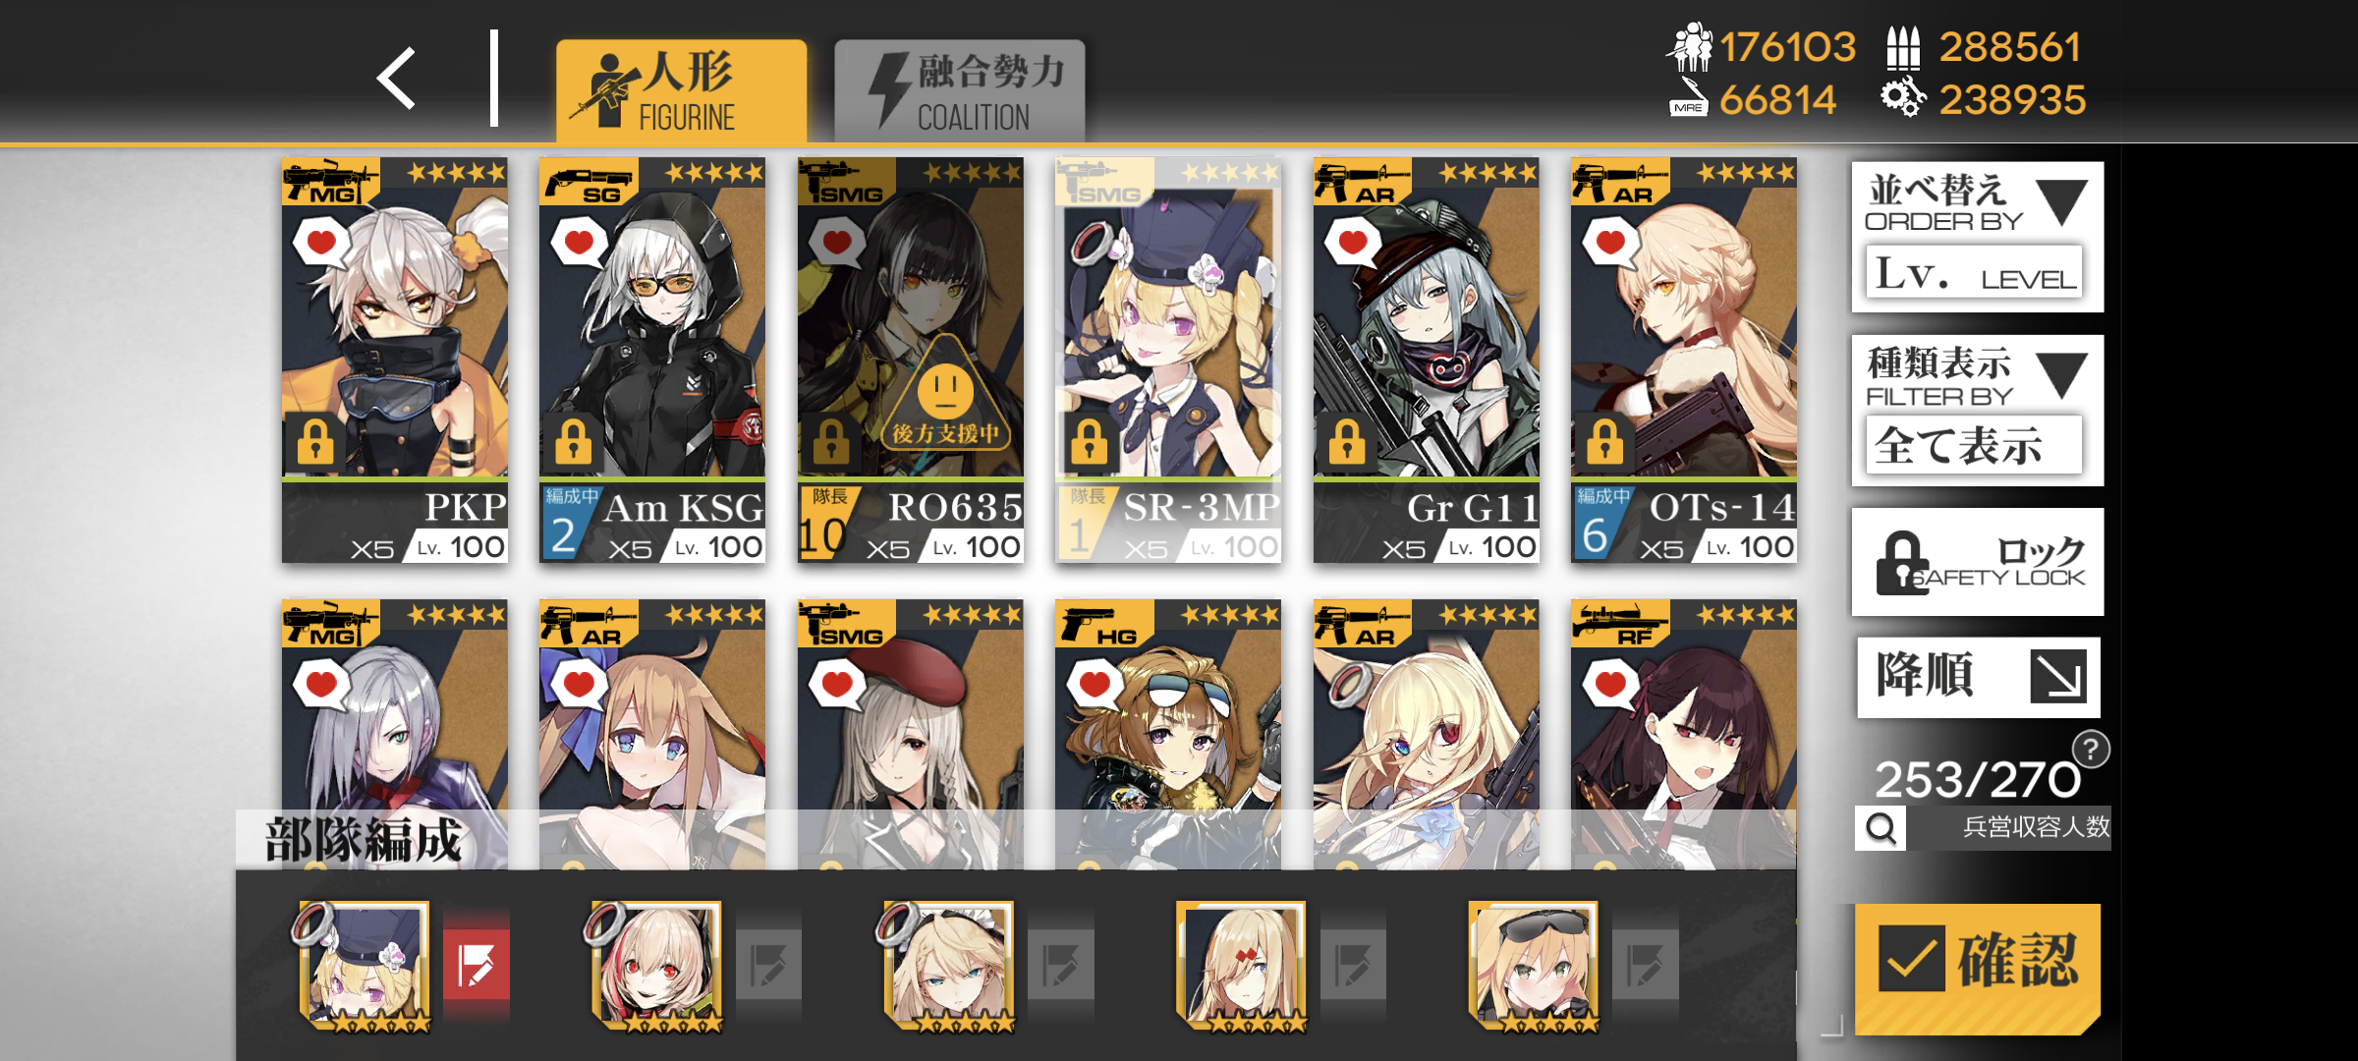2358x1061 pixels.
Task: Open the 全て表示 filter option
Action: pyautogui.click(x=1974, y=445)
